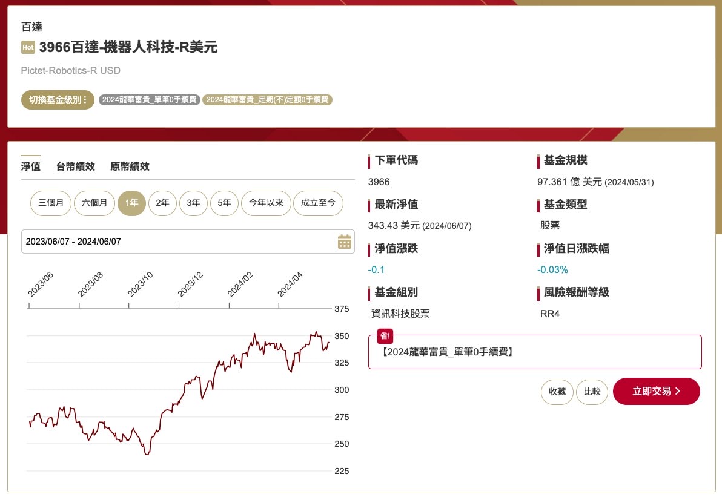Switch to the 原幣績效 tab

coord(130,166)
